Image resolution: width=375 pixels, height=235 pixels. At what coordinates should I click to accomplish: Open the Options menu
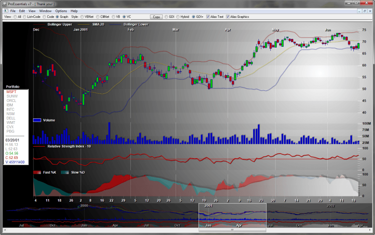click(x=61, y=11)
